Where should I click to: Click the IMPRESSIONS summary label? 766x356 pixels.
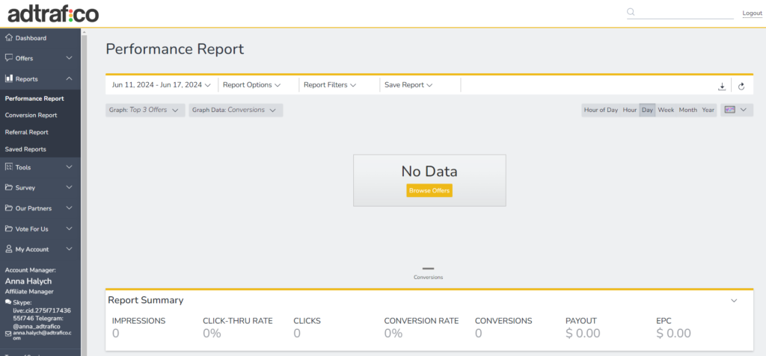point(138,321)
